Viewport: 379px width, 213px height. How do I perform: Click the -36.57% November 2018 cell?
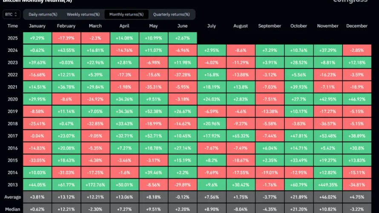coord(328,124)
